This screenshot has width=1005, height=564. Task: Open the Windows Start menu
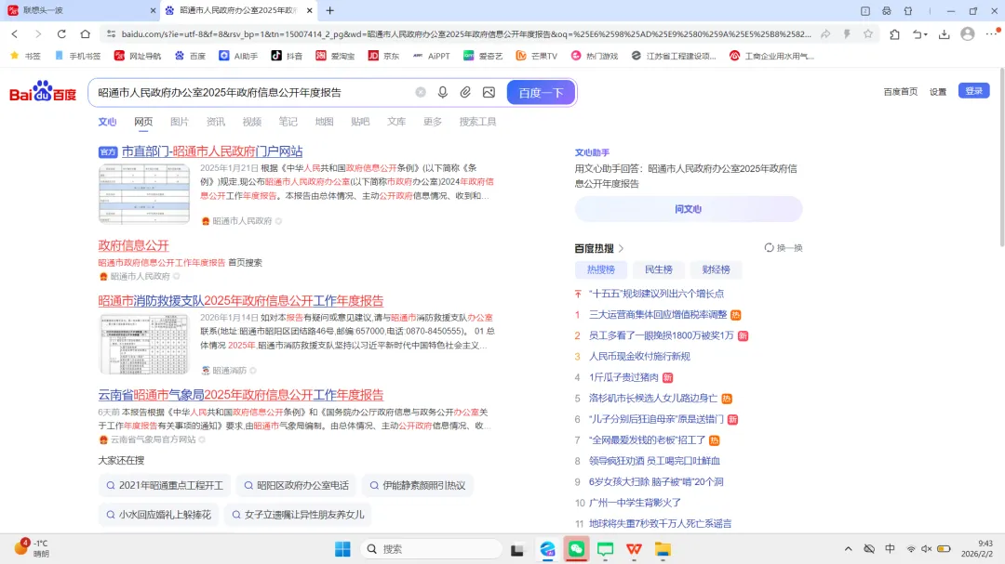coord(342,548)
